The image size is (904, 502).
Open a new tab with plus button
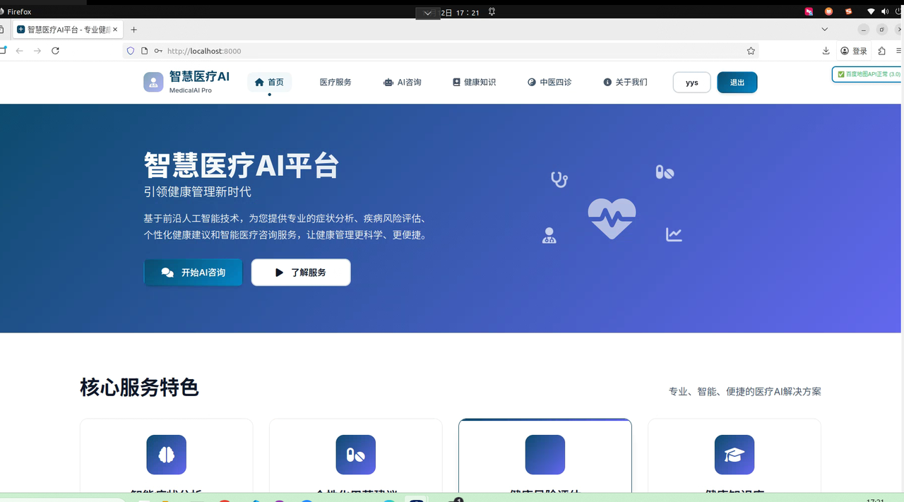coord(133,30)
